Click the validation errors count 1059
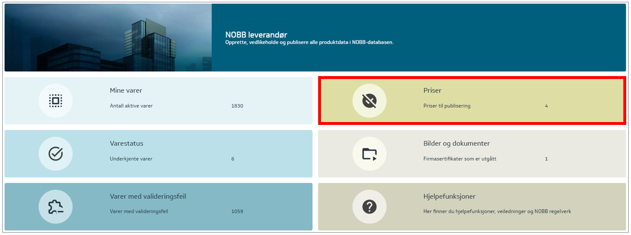 [x=237, y=212]
